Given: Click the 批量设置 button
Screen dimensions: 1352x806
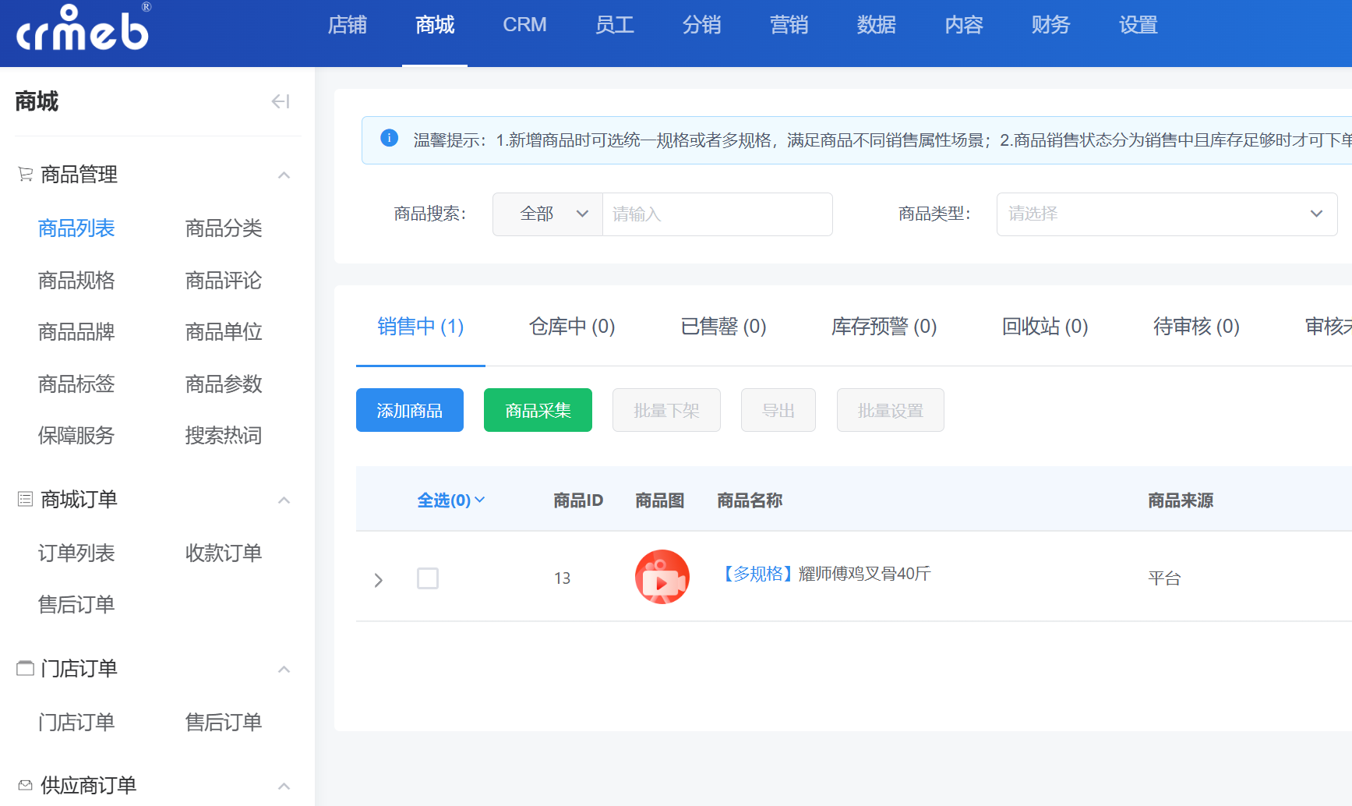Looking at the screenshot, I should point(891,410).
